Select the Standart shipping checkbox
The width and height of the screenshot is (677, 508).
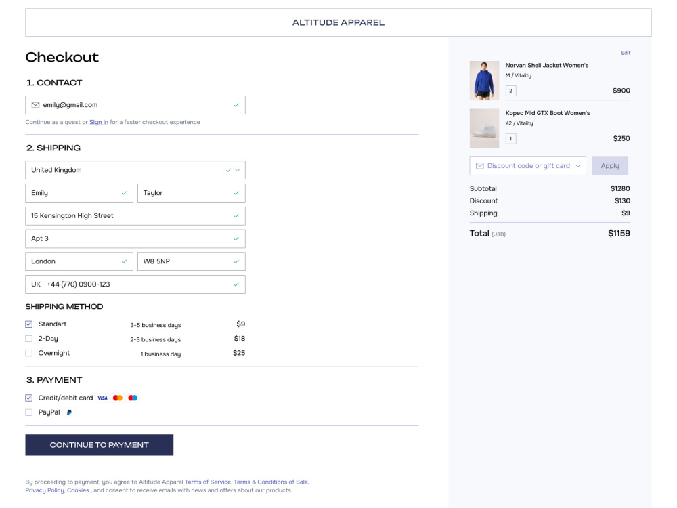[x=29, y=324]
